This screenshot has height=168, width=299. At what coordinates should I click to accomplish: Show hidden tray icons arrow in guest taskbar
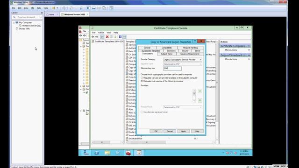coord(223,153)
